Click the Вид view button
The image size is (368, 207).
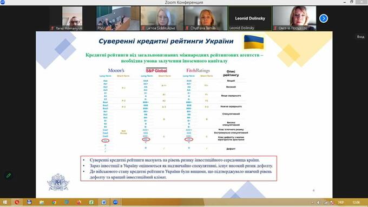coord(361,37)
